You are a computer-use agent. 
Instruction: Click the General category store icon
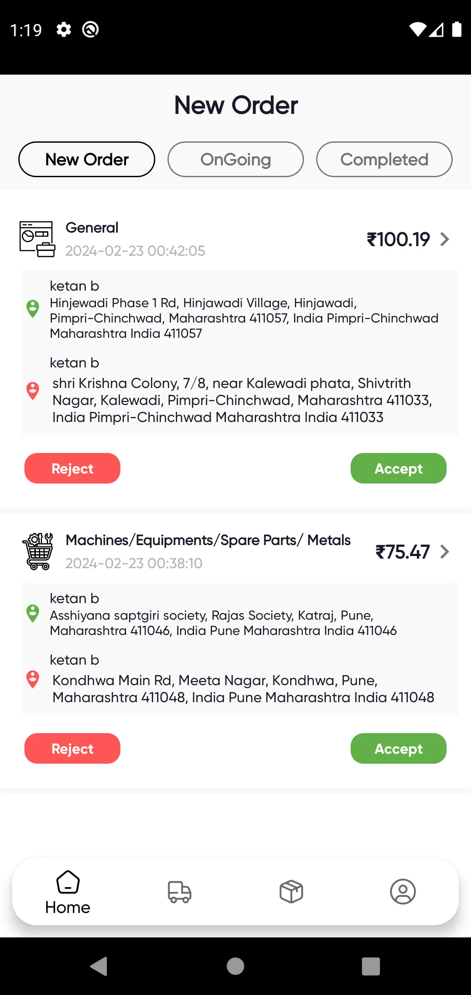click(x=38, y=238)
